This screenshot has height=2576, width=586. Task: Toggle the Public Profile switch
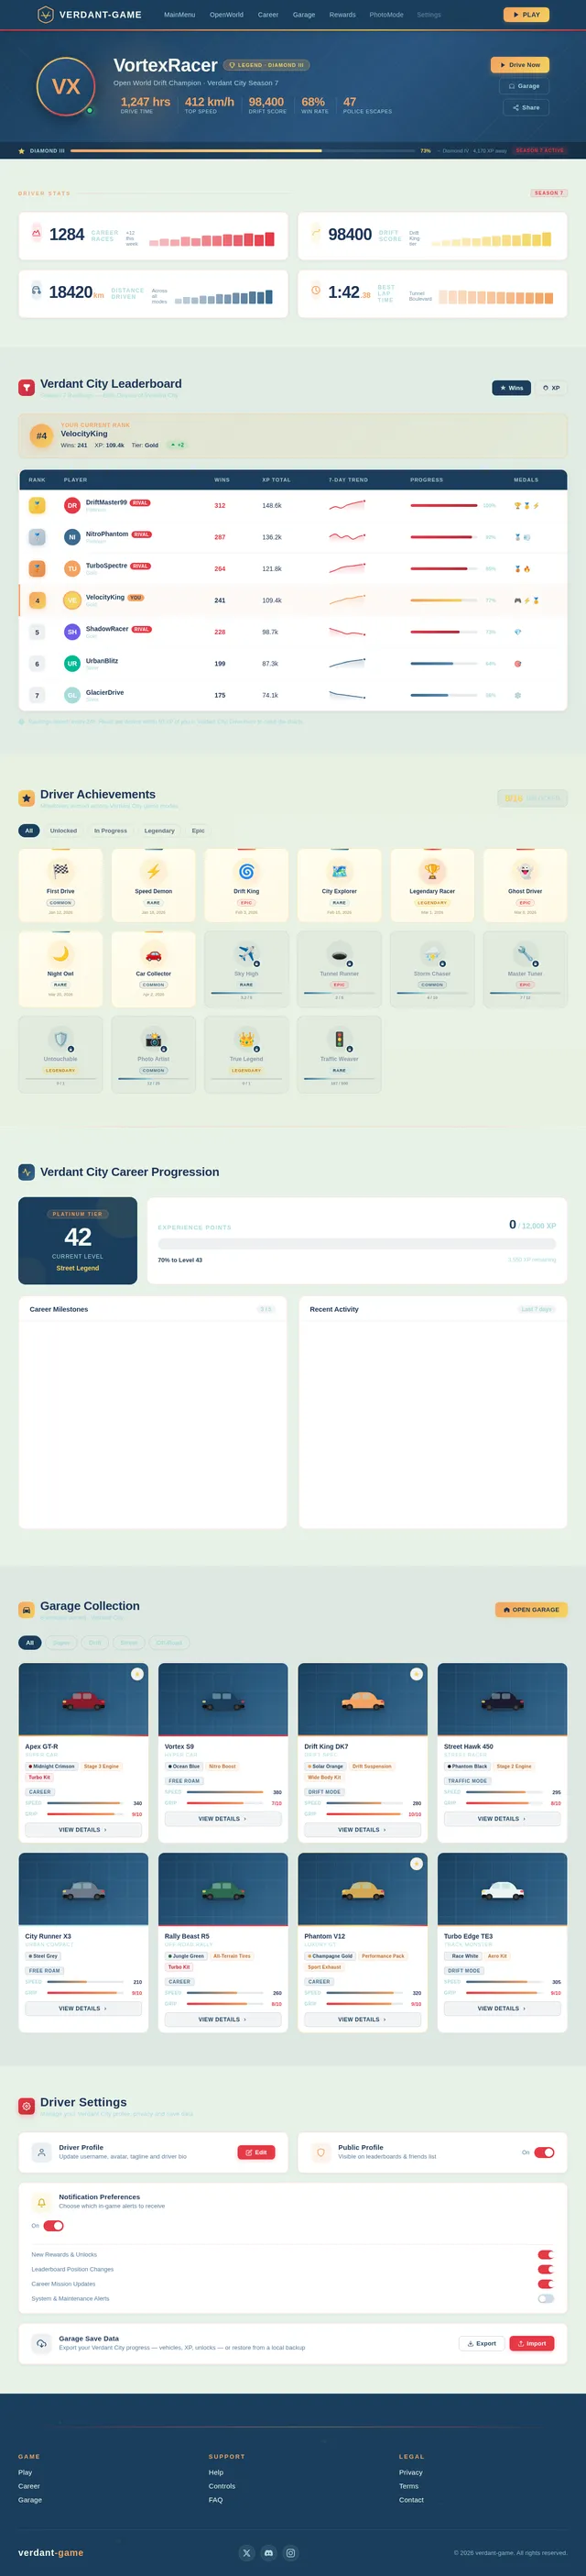[x=544, y=2151]
